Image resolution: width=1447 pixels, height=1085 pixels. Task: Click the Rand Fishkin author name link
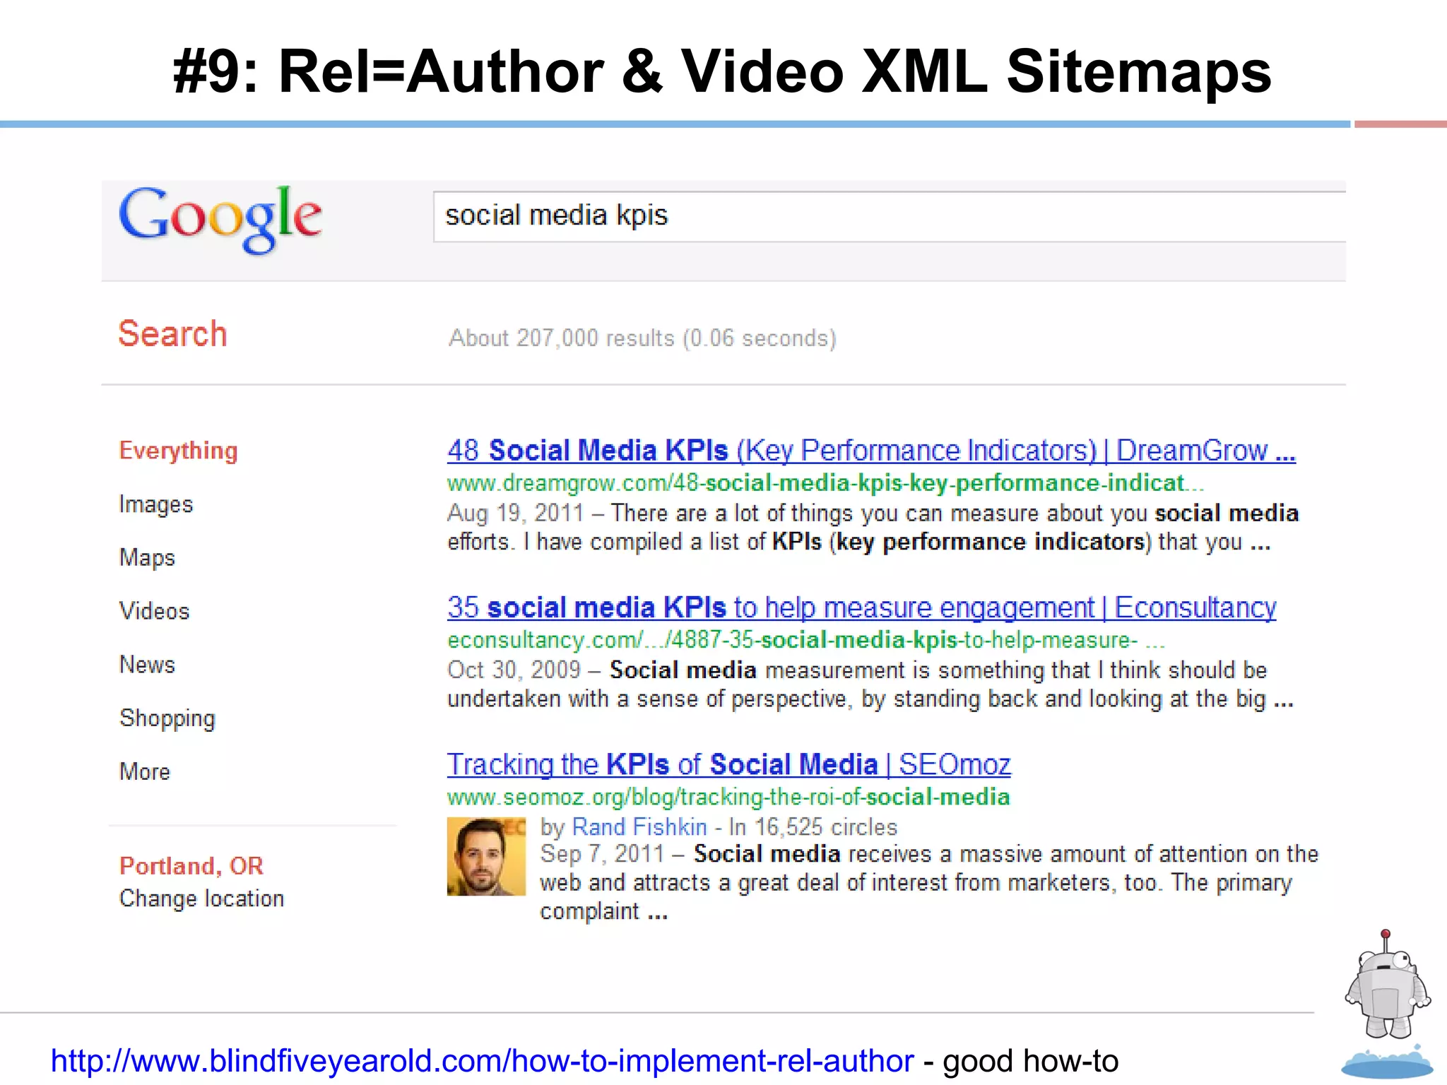click(639, 826)
